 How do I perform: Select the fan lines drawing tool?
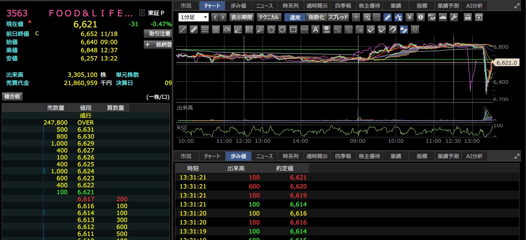tap(238, 29)
